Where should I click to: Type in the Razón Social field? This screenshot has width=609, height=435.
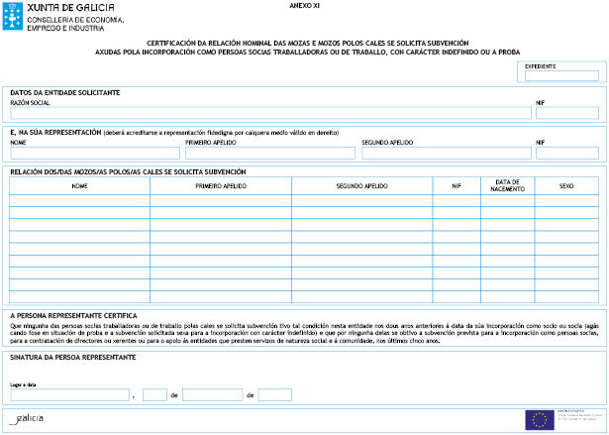tap(269, 113)
